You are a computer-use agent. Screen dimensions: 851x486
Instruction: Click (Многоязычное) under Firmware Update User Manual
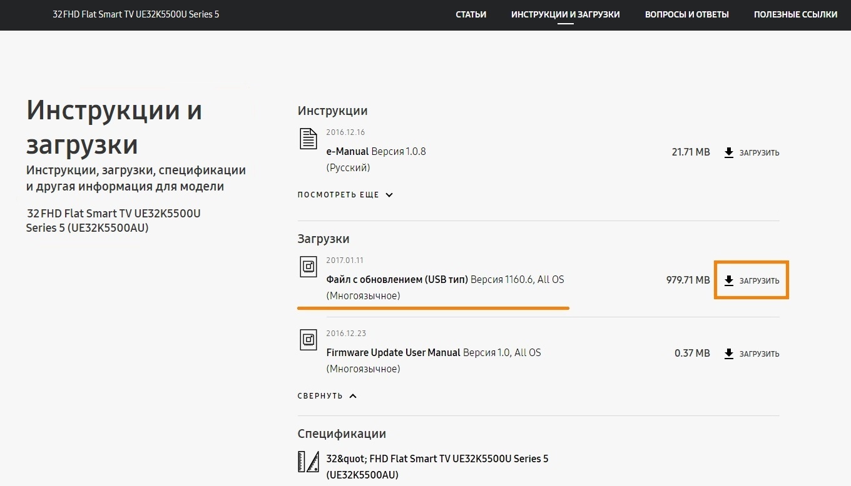[x=363, y=369]
